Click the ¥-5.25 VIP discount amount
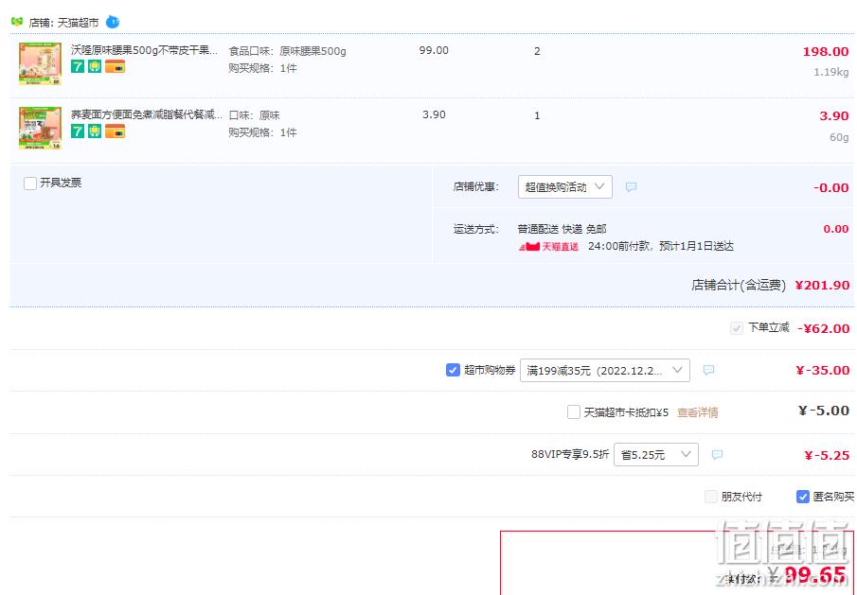Image resolution: width=857 pixels, height=595 pixels. (x=827, y=455)
